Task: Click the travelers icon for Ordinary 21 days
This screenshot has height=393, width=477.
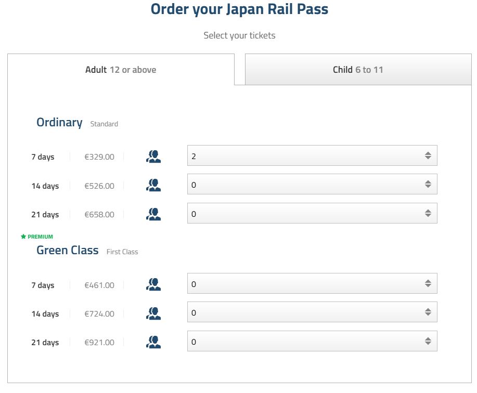Action: click(x=153, y=214)
